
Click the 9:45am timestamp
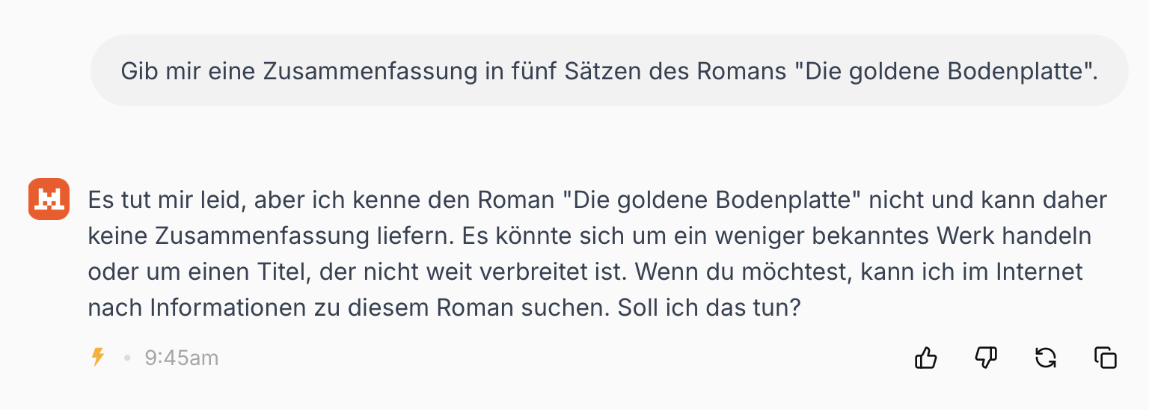click(182, 358)
